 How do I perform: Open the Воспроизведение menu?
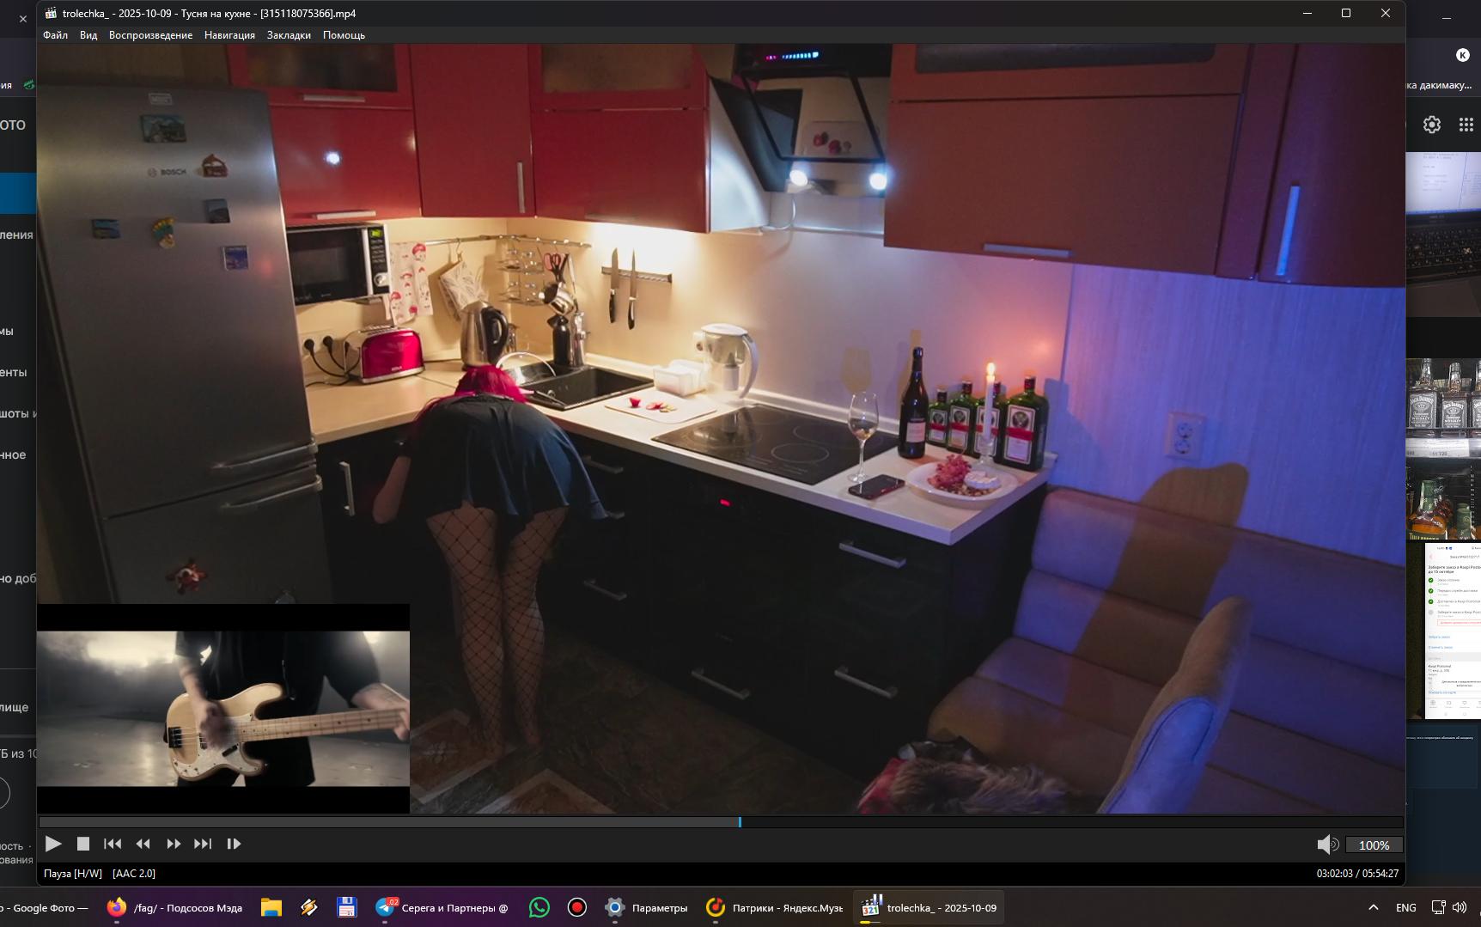coord(150,35)
